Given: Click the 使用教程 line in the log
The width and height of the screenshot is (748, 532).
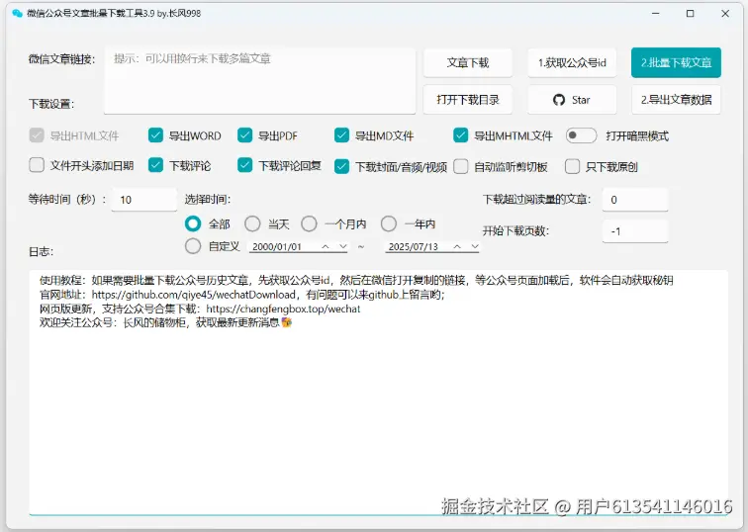Looking at the screenshot, I should (356, 280).
